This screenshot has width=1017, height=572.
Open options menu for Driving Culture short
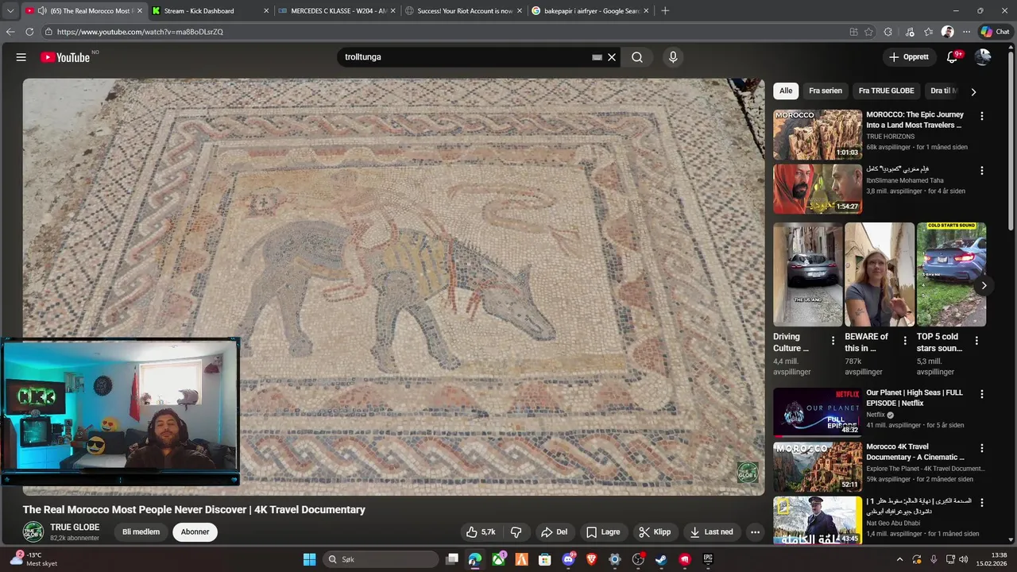tap(833, 340)
